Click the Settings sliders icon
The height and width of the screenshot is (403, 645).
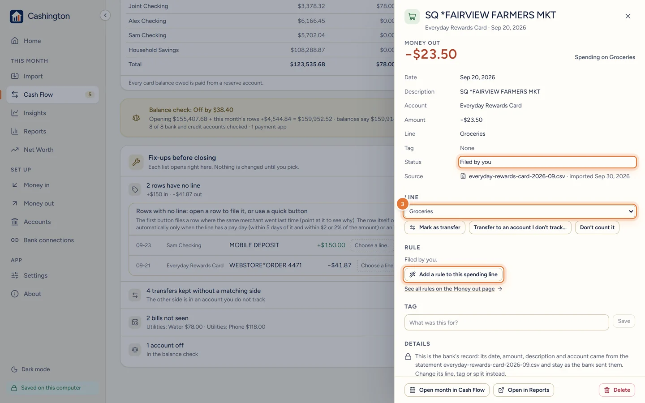coord(15,275)
